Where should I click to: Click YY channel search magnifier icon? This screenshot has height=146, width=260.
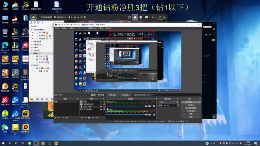[42, 22]
